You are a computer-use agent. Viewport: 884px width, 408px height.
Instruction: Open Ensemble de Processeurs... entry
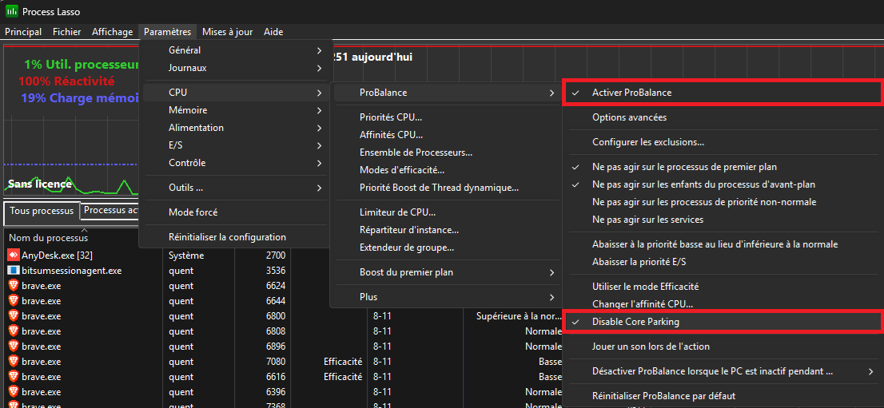click(445, 153)
